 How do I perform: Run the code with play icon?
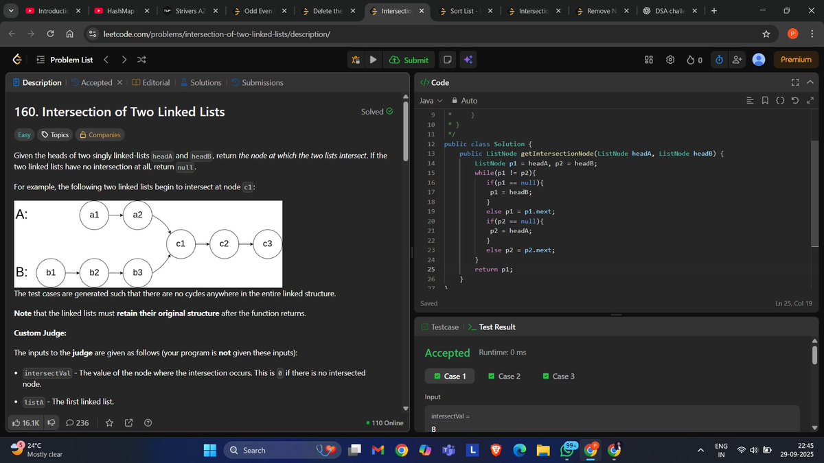point(373,60)
